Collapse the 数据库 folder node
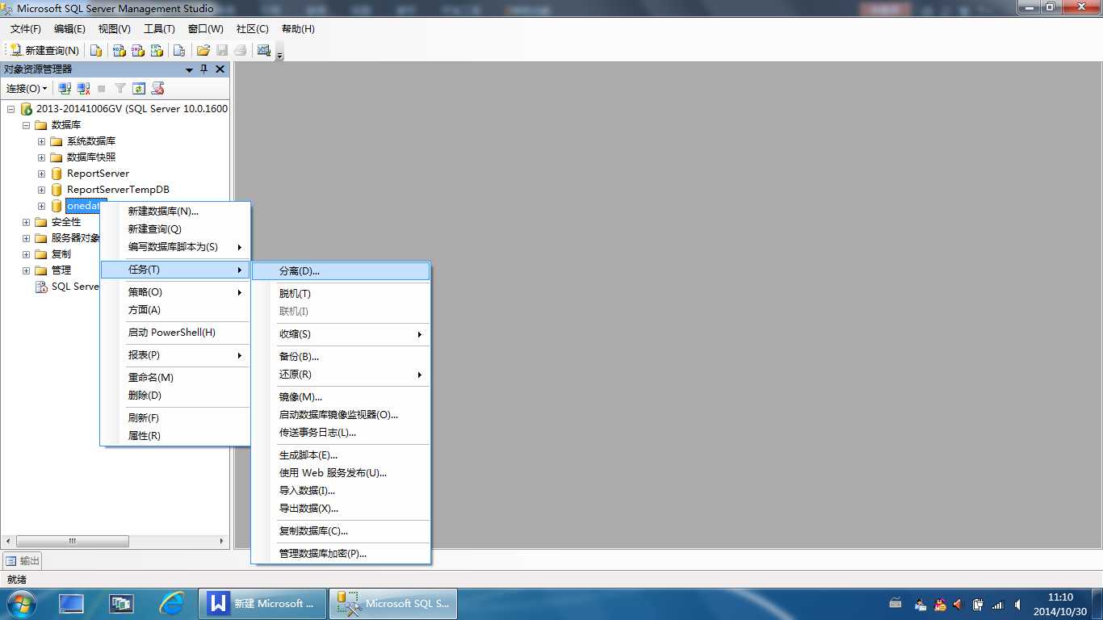This screenshot has height=620, width=1103. pyautogui.click(x=26, y=125)
